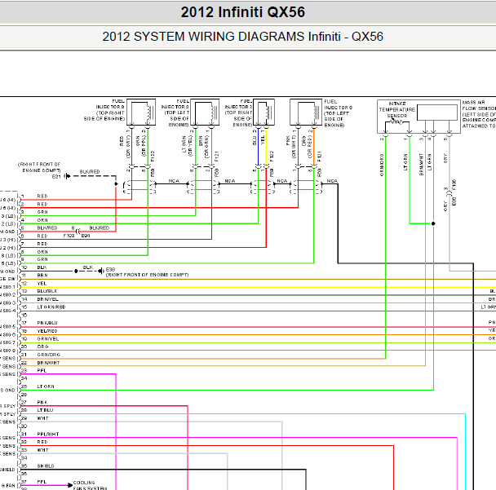This screenshot has width=496, height=490.
Task: Click the light green wire splice dot below air flow sensor
Action: tap(433, 223)
